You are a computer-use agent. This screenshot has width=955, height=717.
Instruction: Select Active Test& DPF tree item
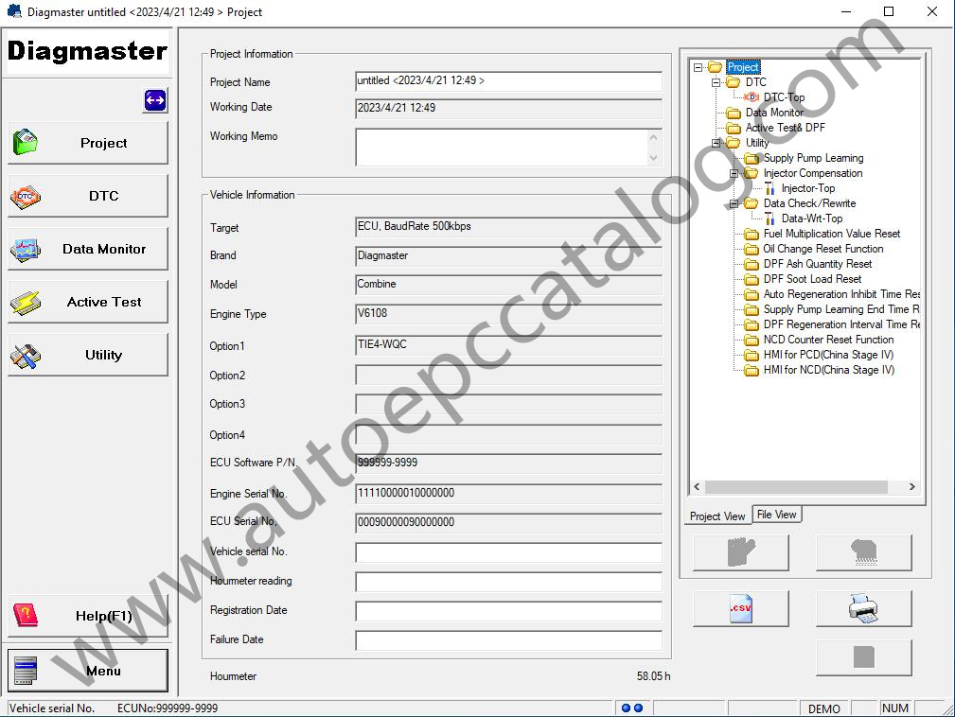coord(785,128)
